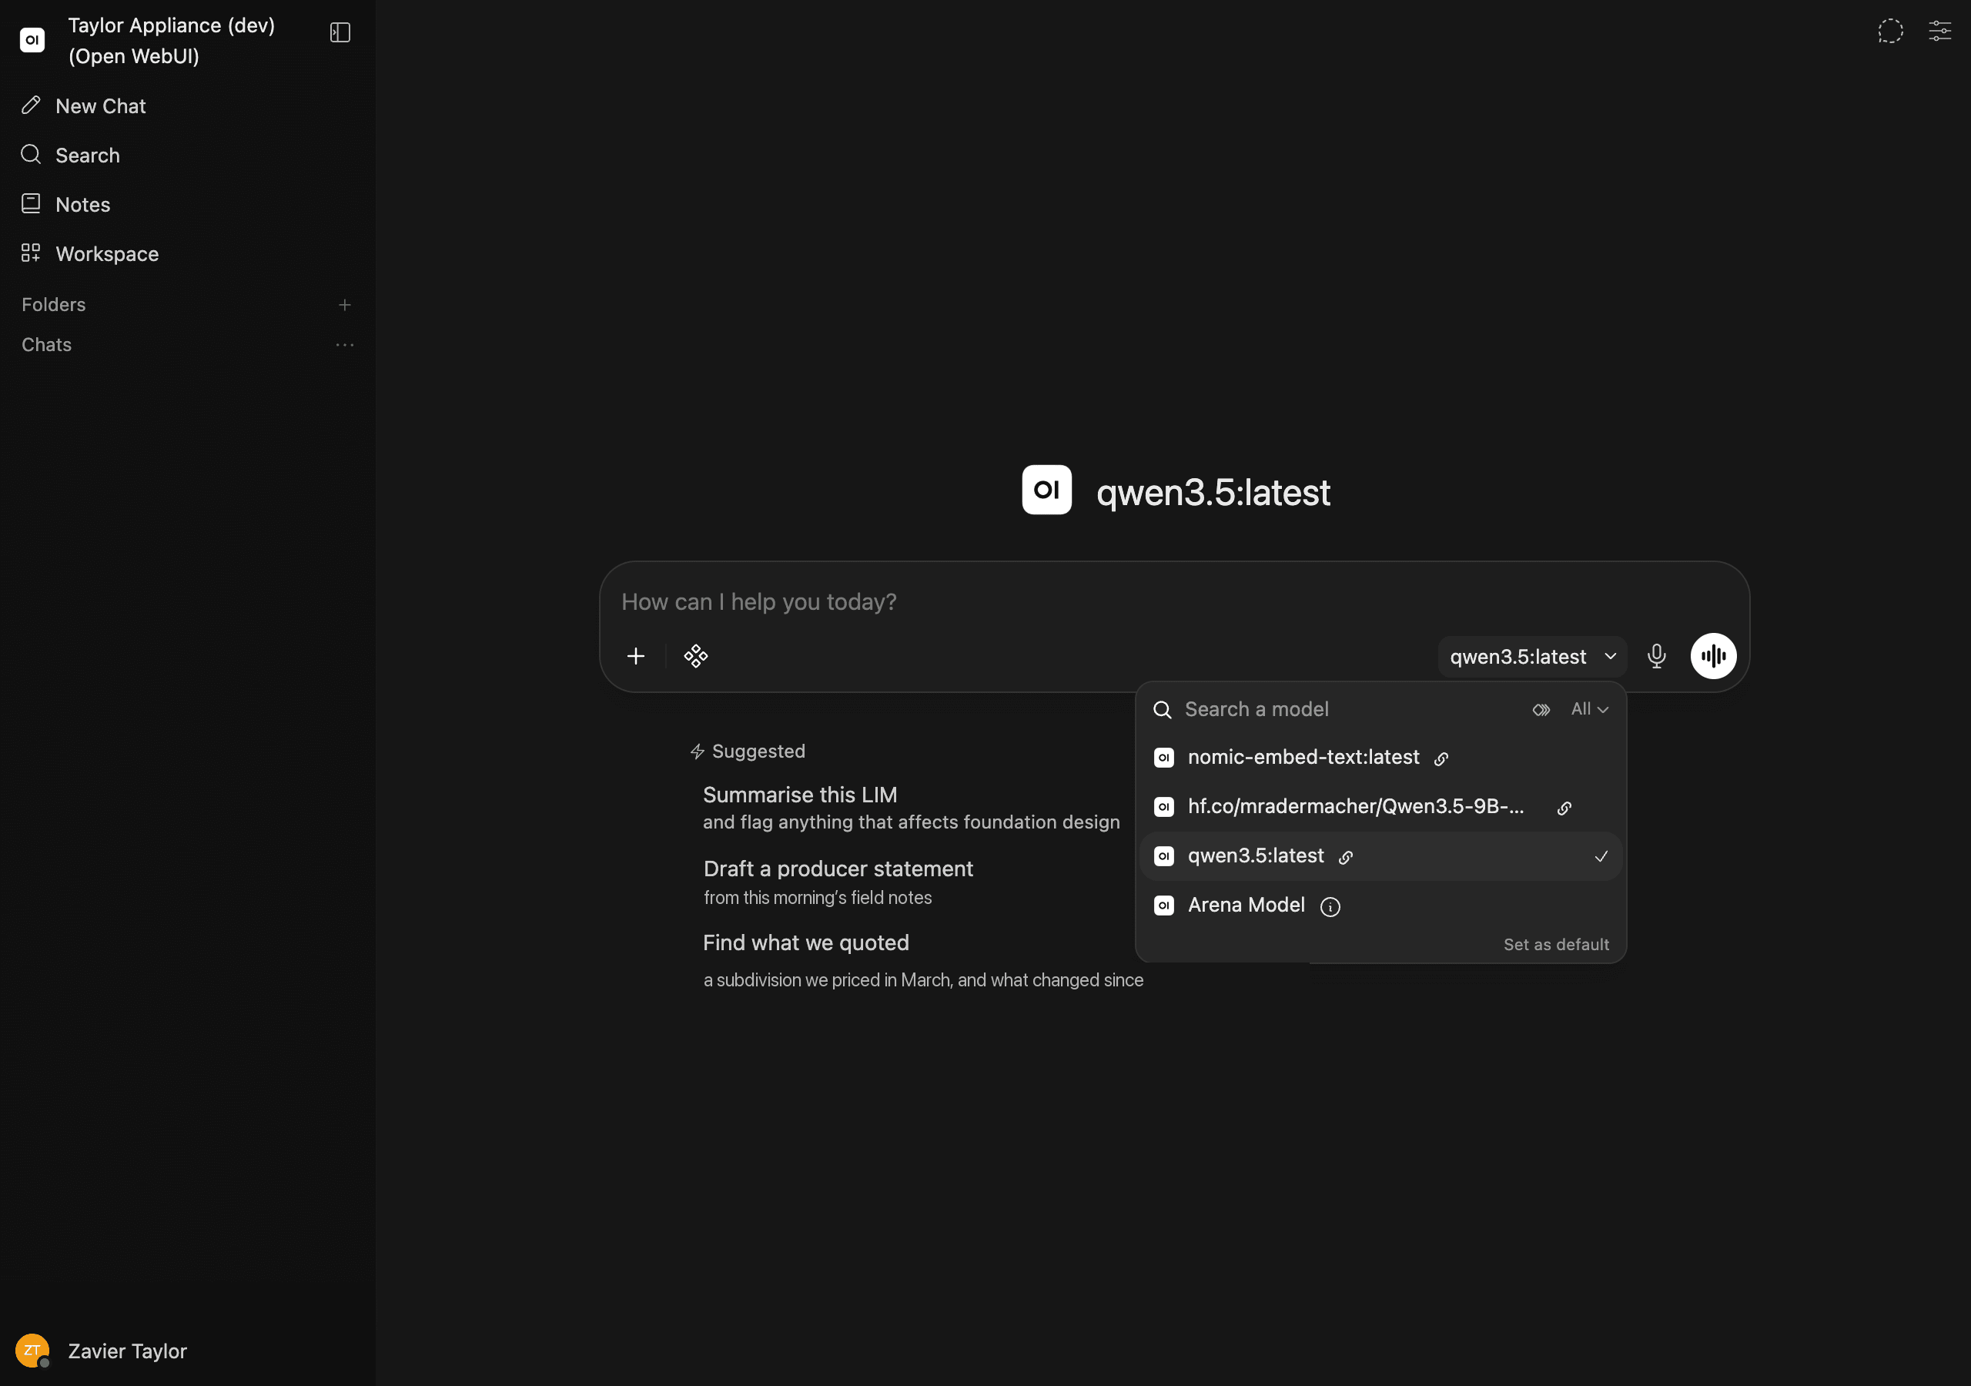Click the info icon beside Arena Model
Screen dimensions: 1971x1386
(1330, 907)
